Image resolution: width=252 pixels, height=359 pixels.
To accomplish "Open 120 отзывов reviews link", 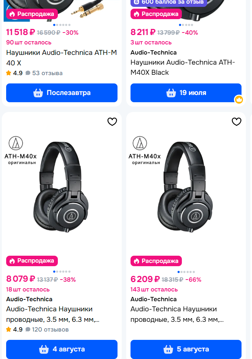I will (47, 329).
